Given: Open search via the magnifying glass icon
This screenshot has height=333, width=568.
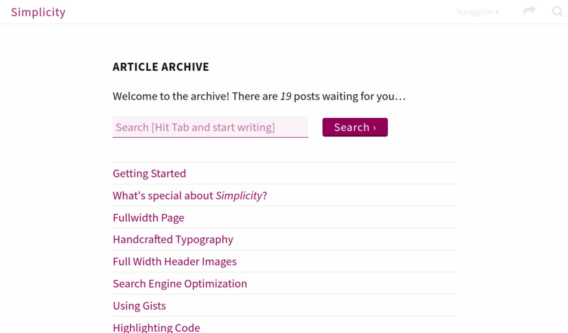Looking at the screenshot, I should click(x=557, y=11).
